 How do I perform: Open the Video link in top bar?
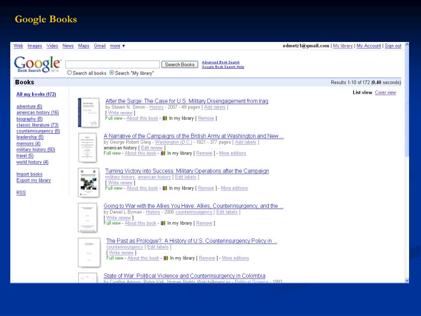(x=52, y=46)
